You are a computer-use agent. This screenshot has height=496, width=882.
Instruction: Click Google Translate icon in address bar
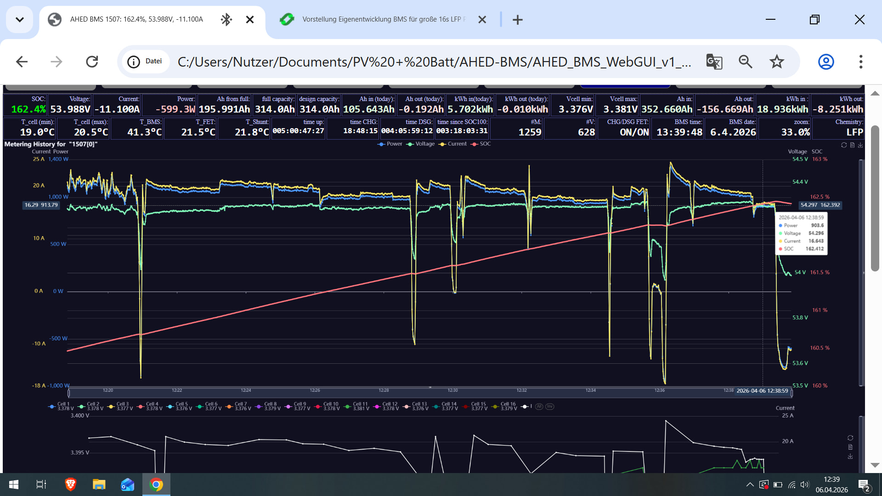coord(714,62)
